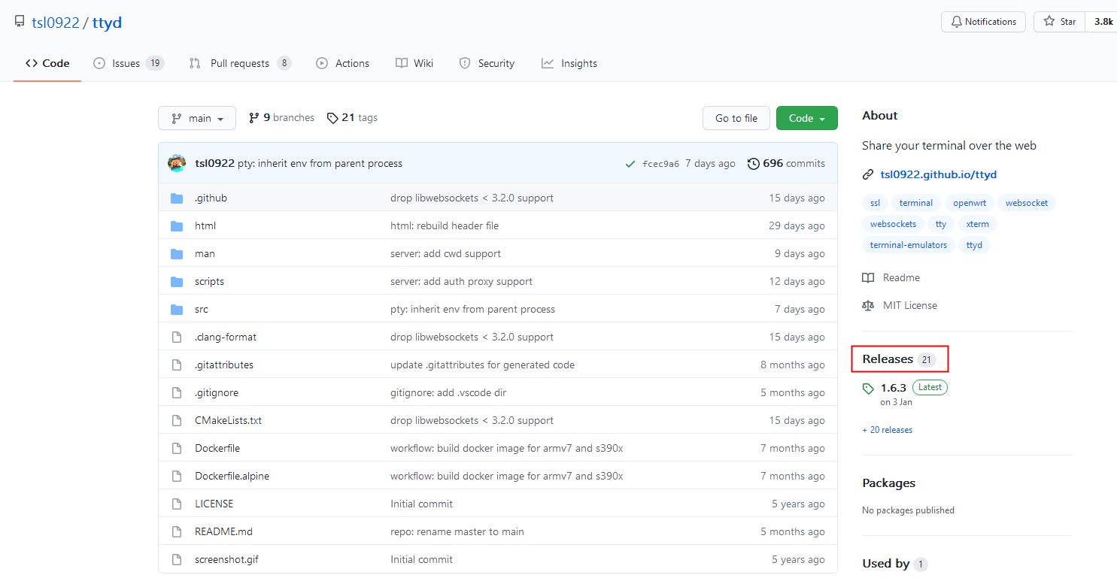The height and width of the screenshot is (578, 1117).
Task: Click the .clang-format file icon
Action: [177, 337]
